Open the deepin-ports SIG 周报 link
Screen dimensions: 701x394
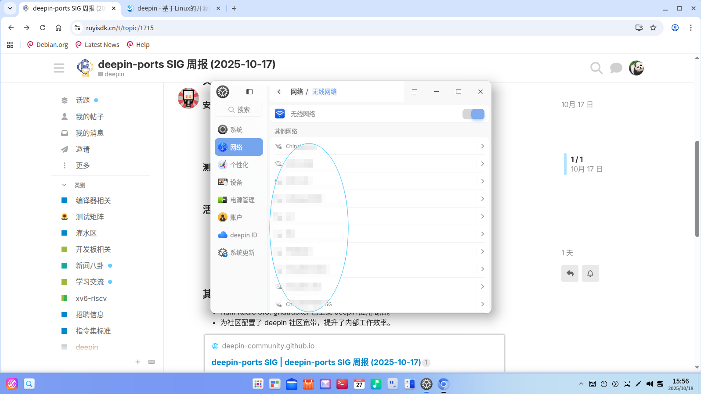[x=316, y=362]
